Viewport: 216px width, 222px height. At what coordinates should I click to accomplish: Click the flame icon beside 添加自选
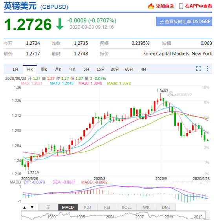151,6
